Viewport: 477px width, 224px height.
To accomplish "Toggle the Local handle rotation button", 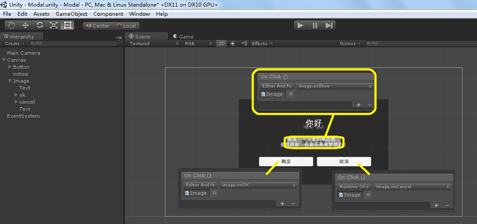I will tap(126, 26).
